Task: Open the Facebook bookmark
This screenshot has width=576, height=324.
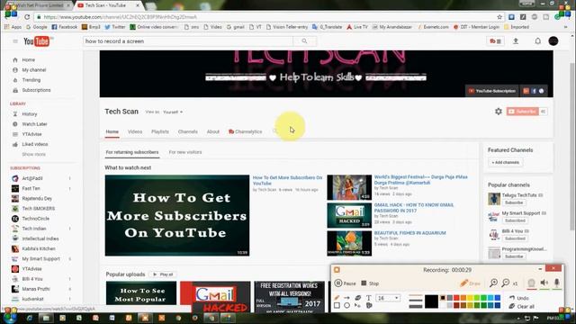Action: click(x=65, y=27)
